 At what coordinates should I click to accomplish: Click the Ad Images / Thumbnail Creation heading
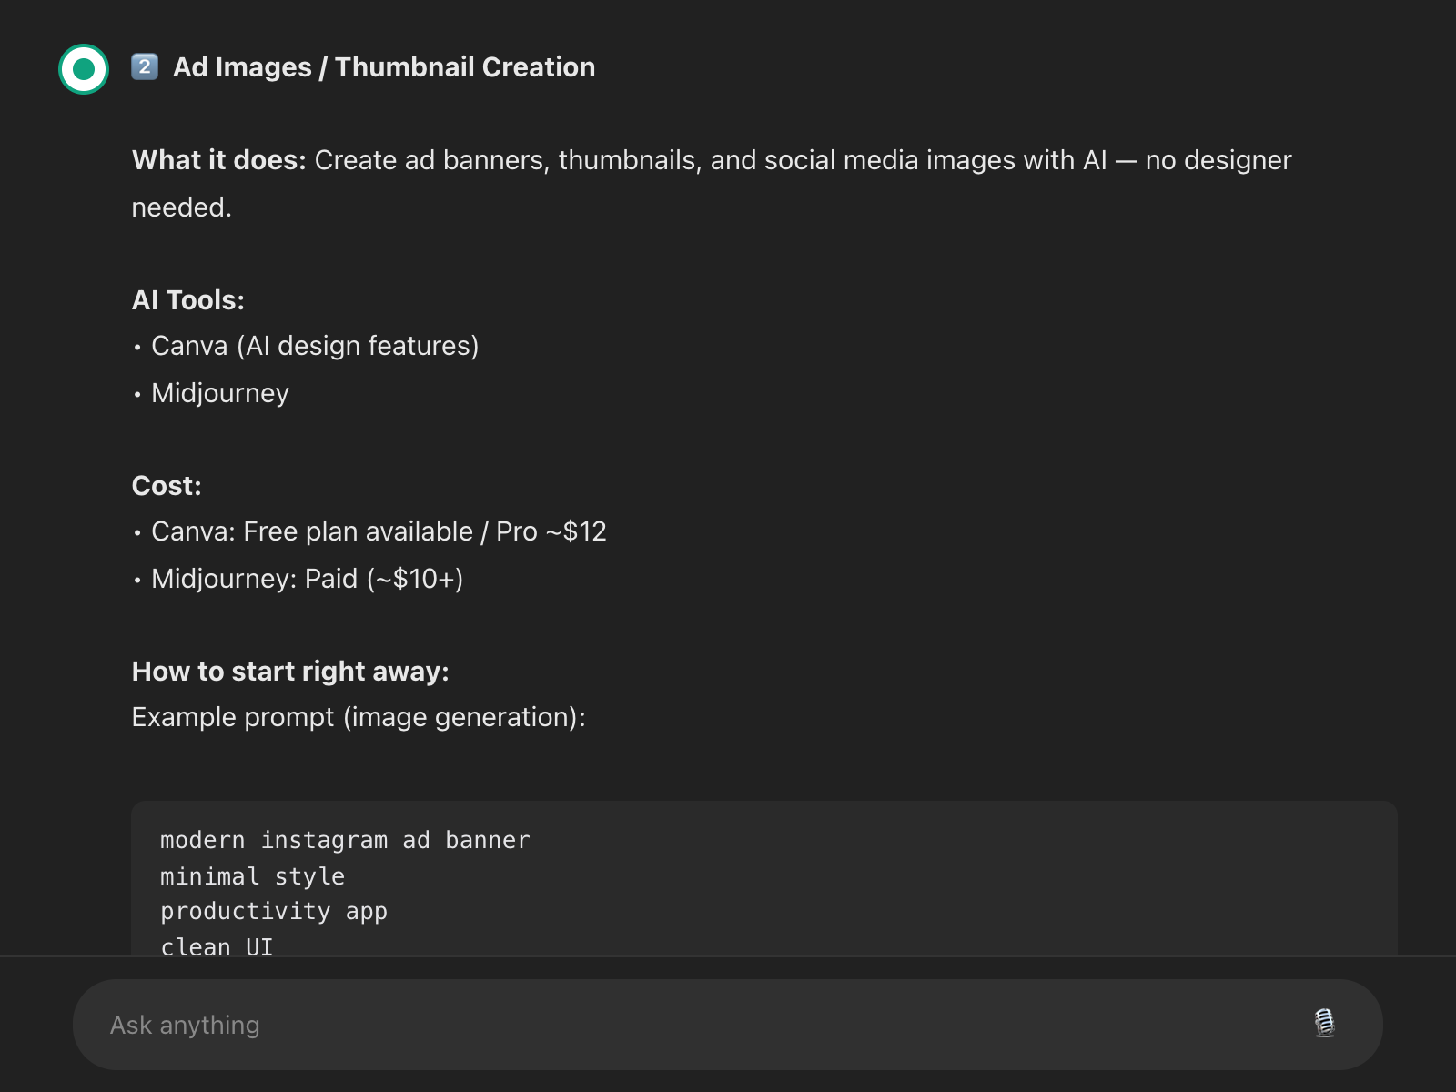[x=384, y=67]
